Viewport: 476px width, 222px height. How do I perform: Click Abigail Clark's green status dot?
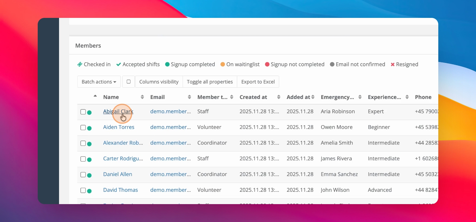pos(89,113)
